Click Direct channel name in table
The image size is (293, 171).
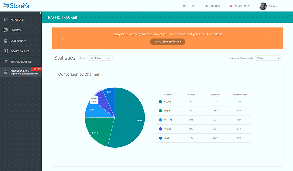click(x=167, y=111)
